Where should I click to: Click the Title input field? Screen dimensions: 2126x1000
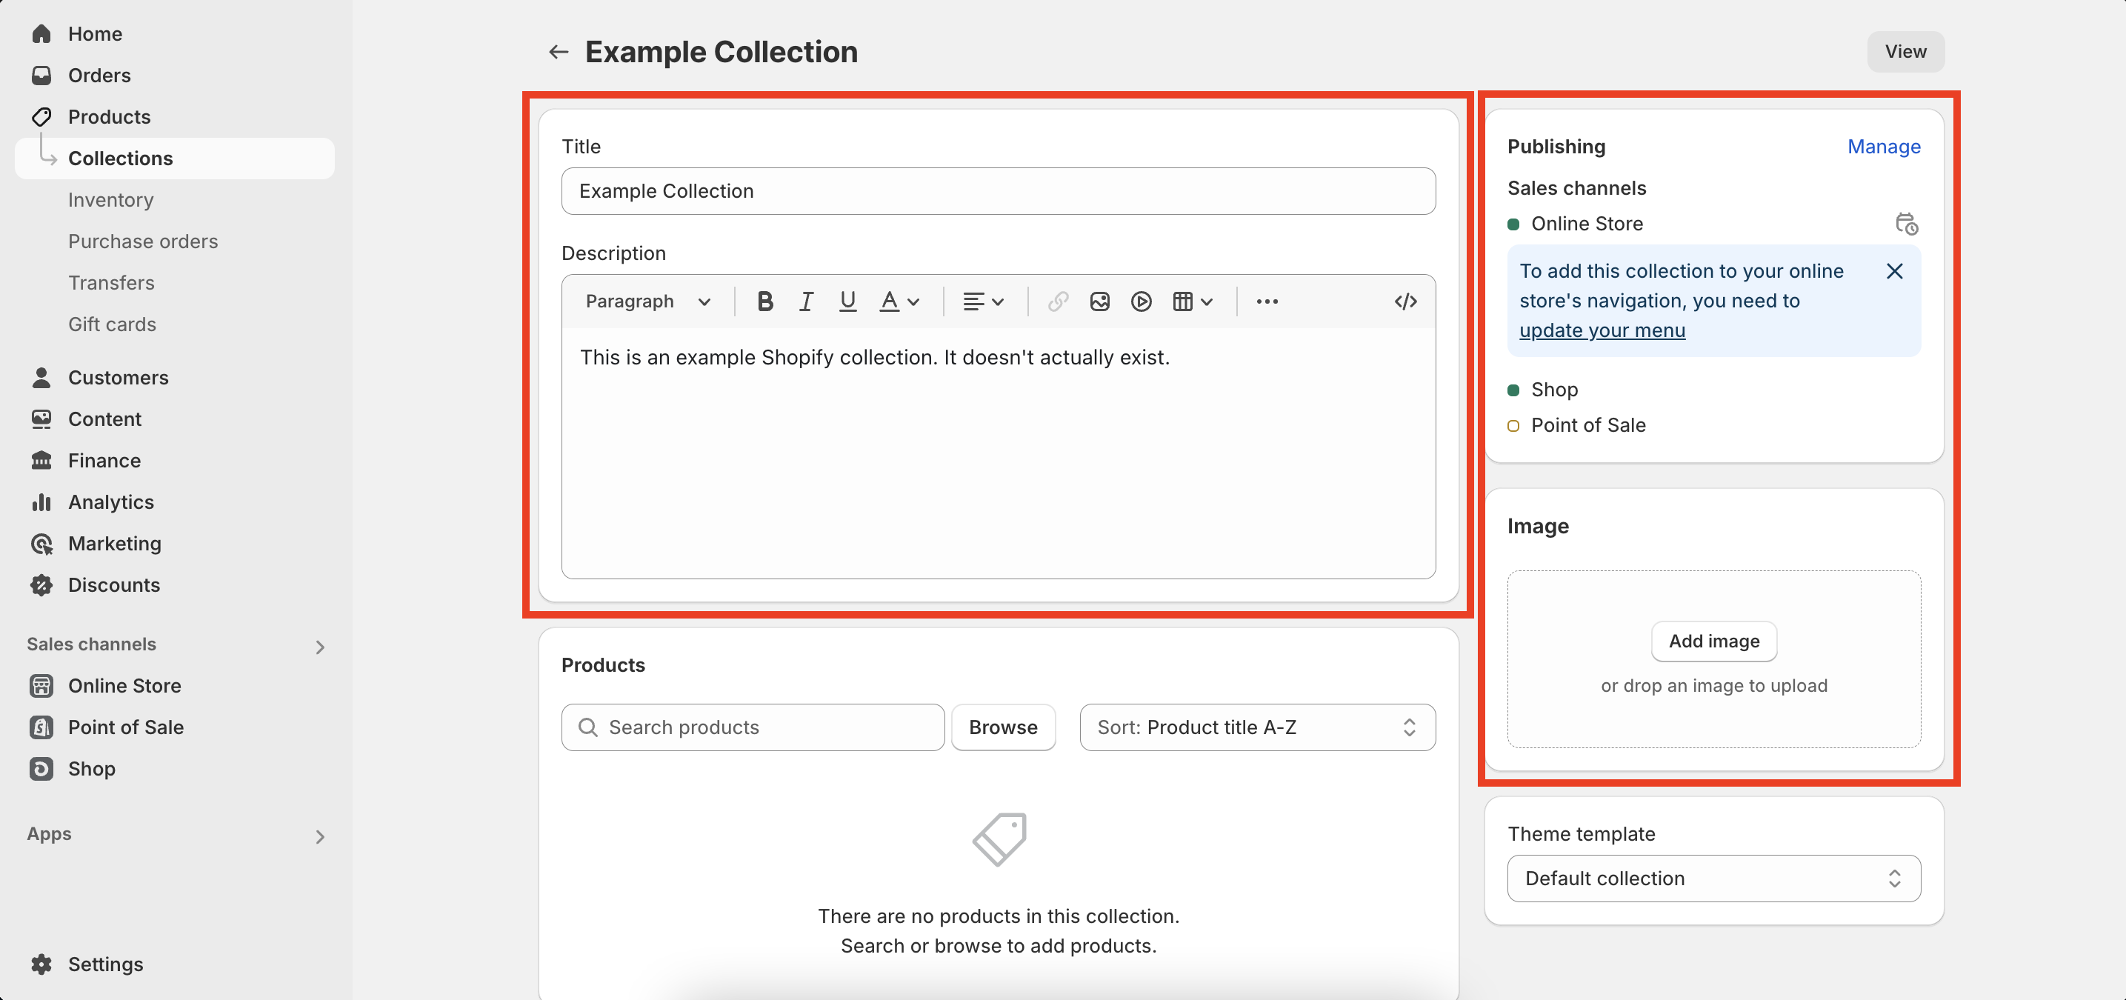(998, 190)
